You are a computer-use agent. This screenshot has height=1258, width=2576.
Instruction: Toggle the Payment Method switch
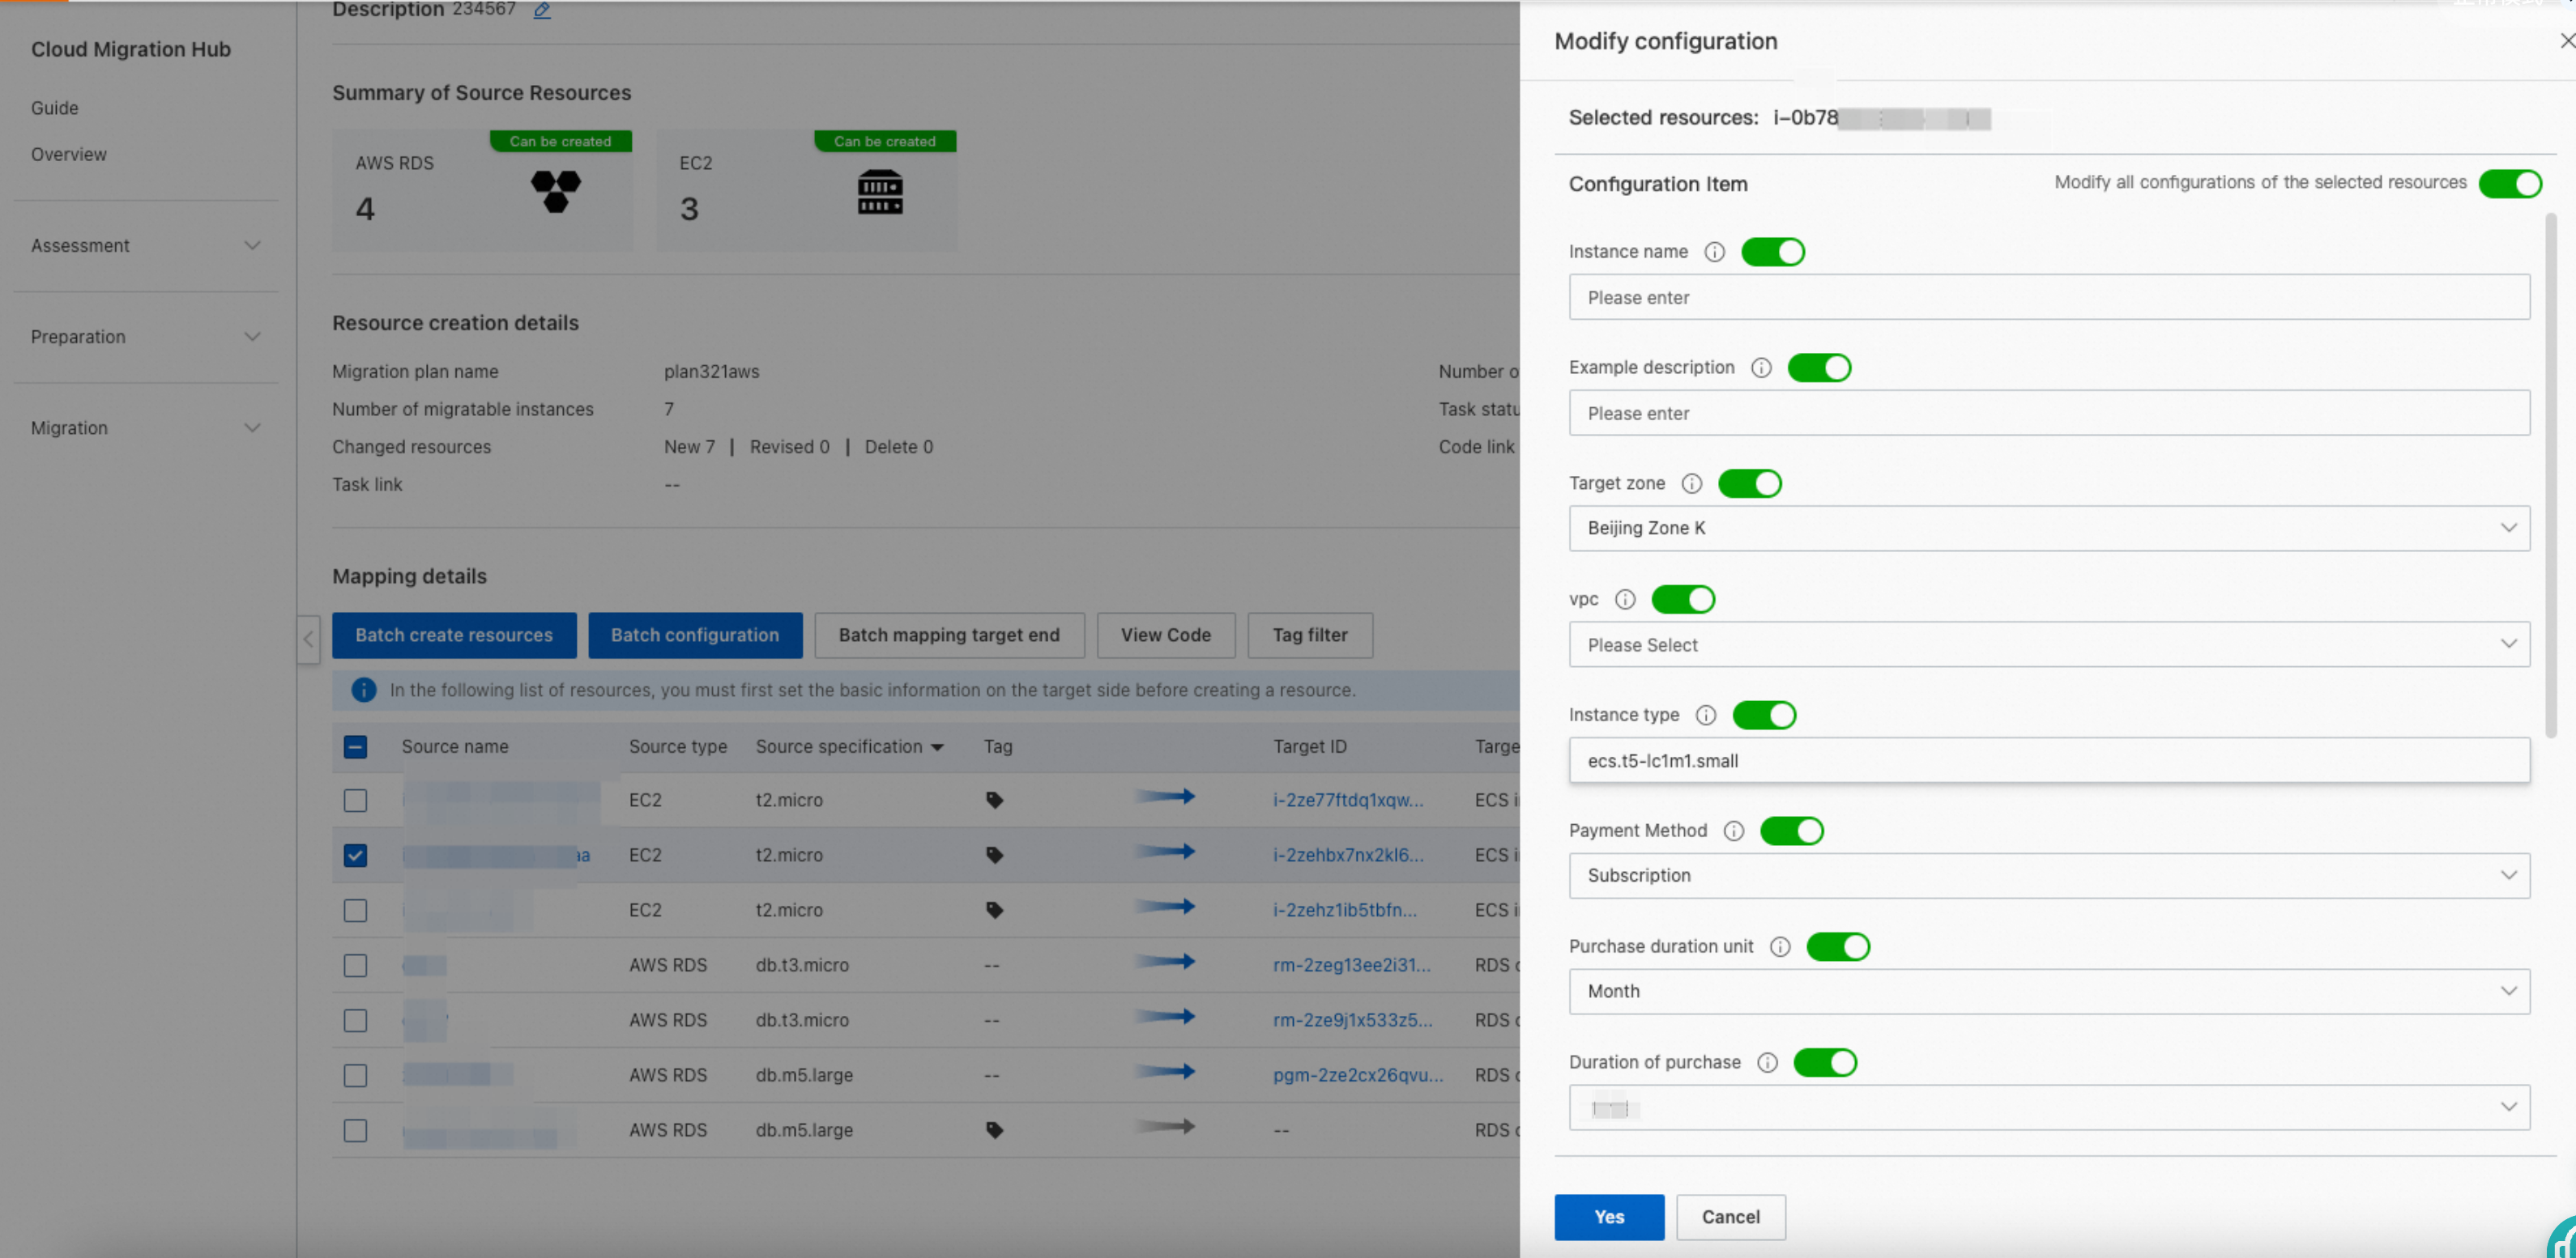coord(1792,831)
